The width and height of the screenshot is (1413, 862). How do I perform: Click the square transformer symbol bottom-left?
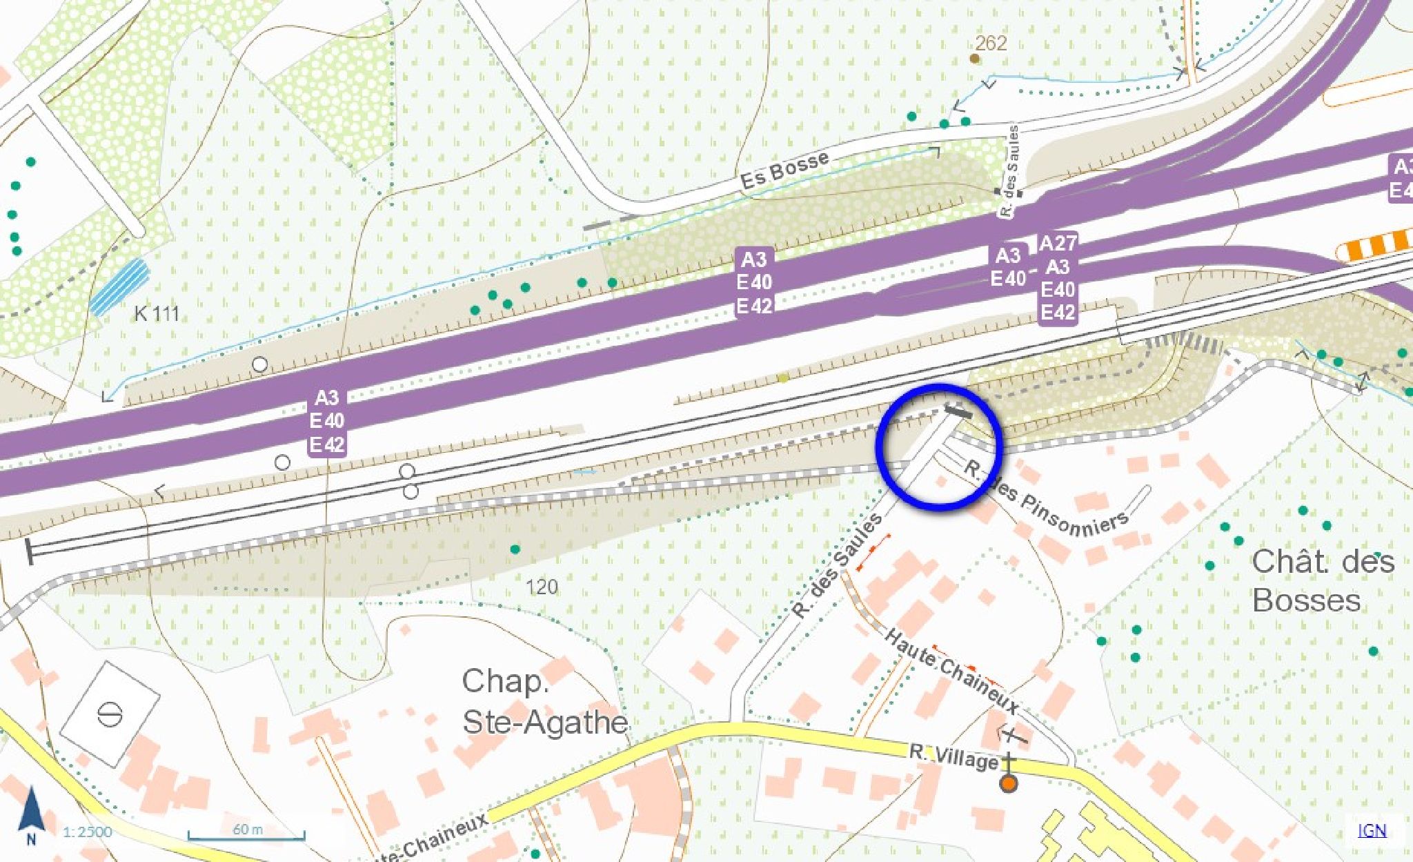tap(110, 714)
